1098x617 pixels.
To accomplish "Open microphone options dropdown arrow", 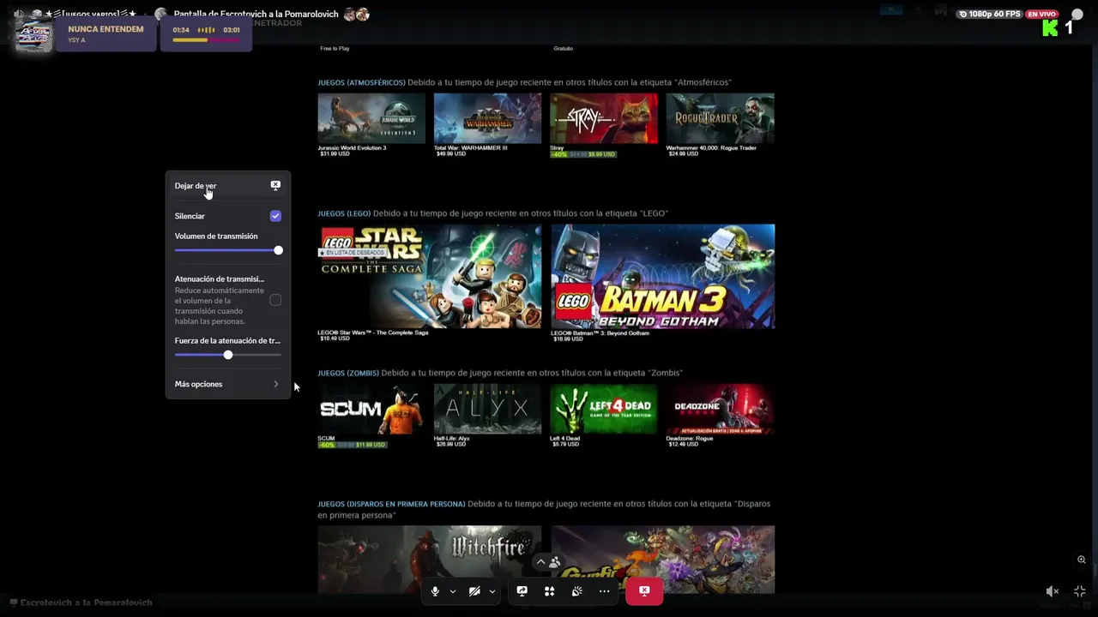I will [x=452, y=591].
